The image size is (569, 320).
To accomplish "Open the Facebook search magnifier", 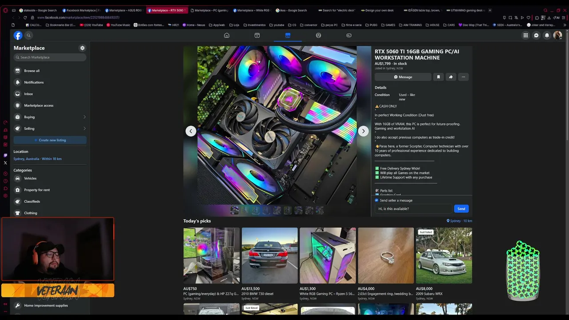I will pos(28,35).
